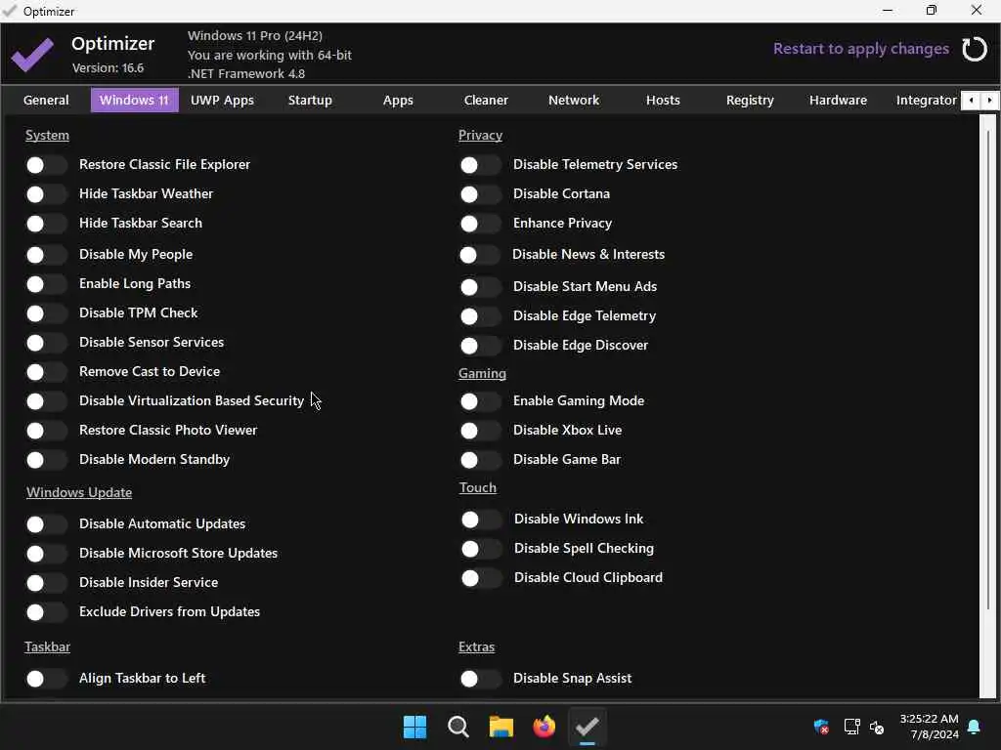Enable Restore Classic Photo Viewer
Screen dimensions: 1001x750
coord(47,431)
